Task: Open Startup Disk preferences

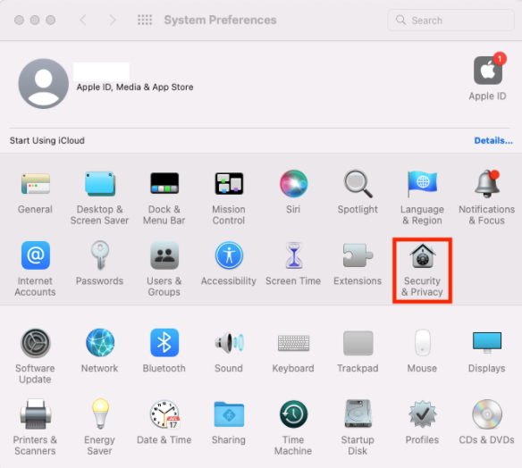Action: pyautogui.click(x=358, y=427)
